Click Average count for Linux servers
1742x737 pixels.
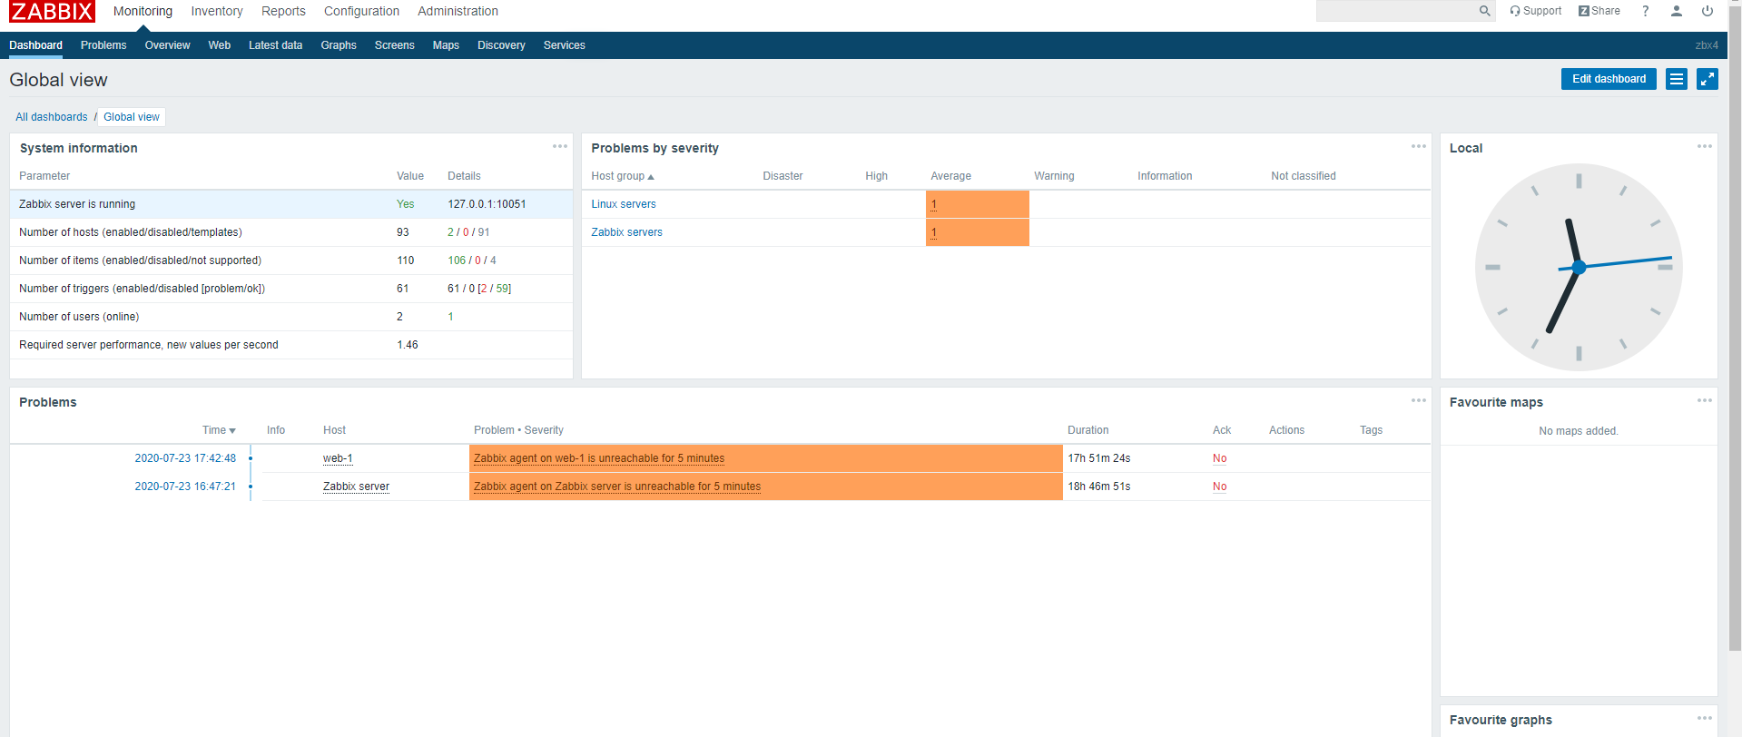tap(933, 204)
